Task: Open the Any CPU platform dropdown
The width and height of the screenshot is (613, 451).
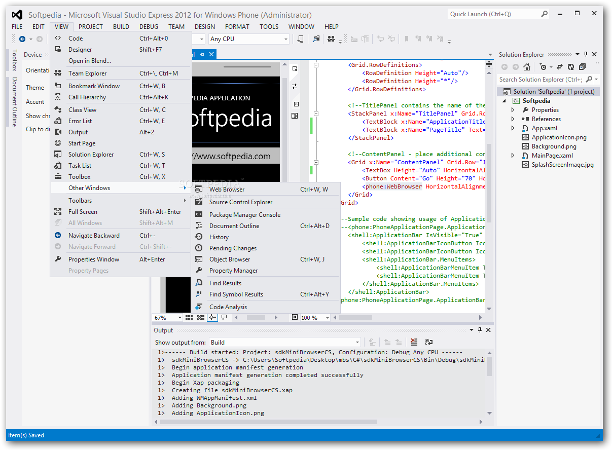Action: (286, 39)
